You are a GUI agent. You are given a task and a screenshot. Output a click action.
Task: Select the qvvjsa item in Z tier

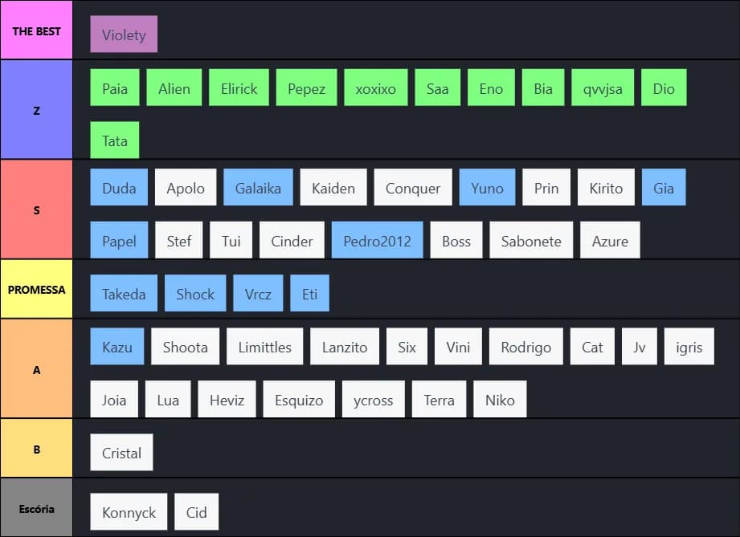[603, 88]
